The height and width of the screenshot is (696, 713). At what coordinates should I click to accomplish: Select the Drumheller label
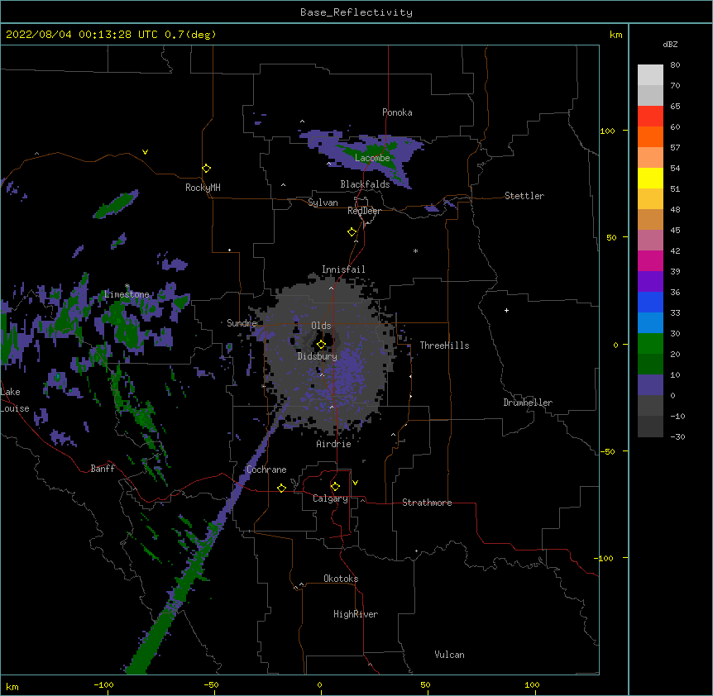[x=528, y=403]
